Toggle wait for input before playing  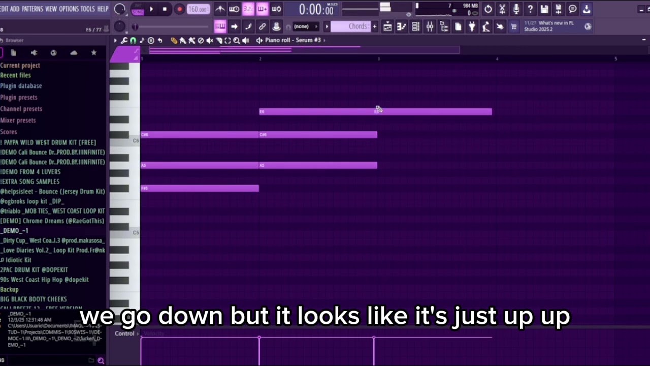[234, 9]
